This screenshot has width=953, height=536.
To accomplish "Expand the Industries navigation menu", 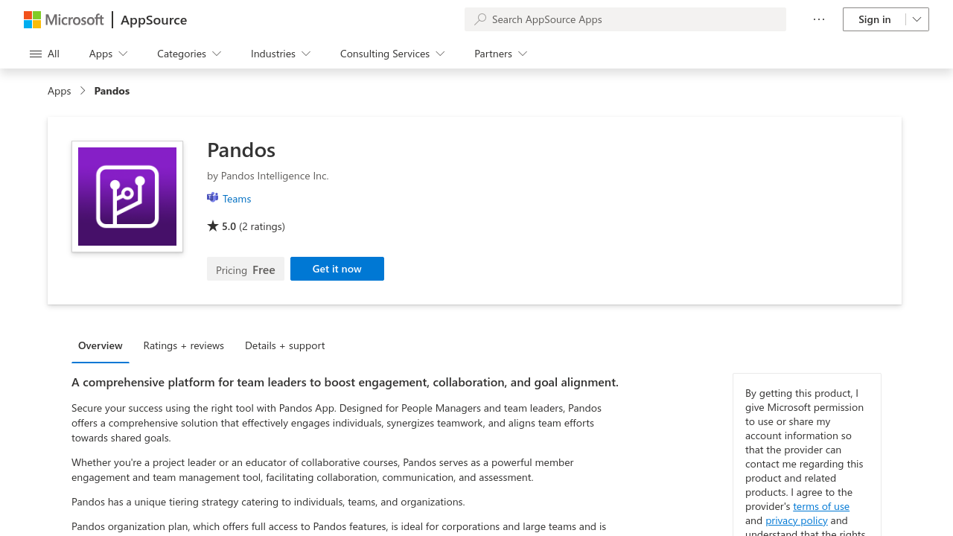I will click(281, 54).
